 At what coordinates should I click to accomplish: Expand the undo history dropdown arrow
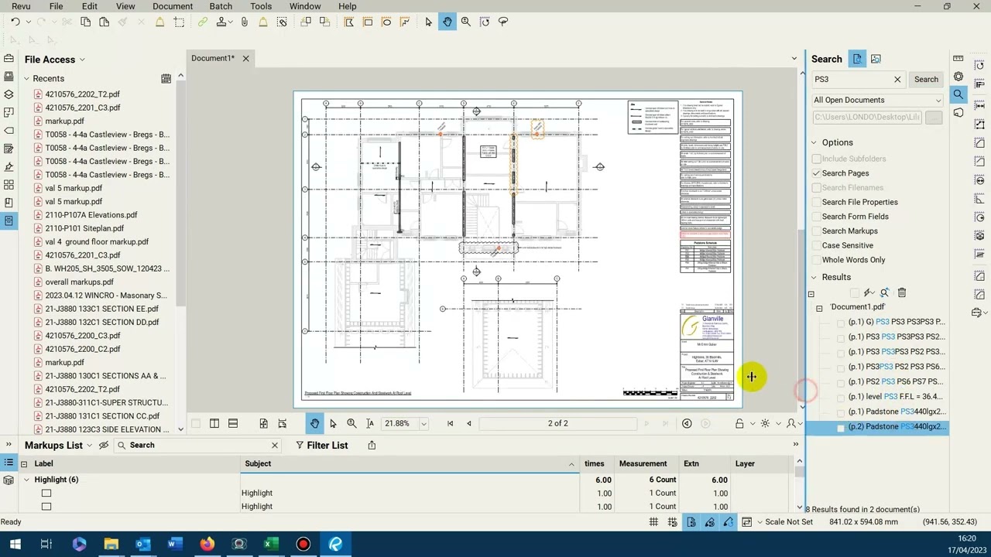[29, 22]
